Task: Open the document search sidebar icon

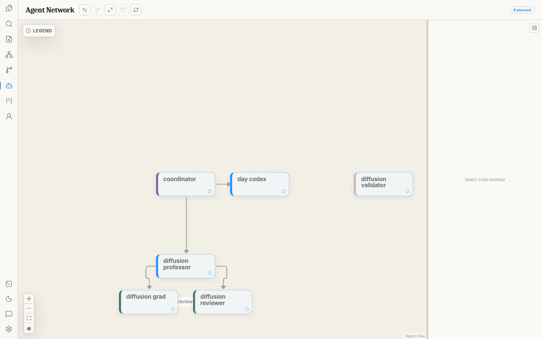Action: tap(9, 39)
